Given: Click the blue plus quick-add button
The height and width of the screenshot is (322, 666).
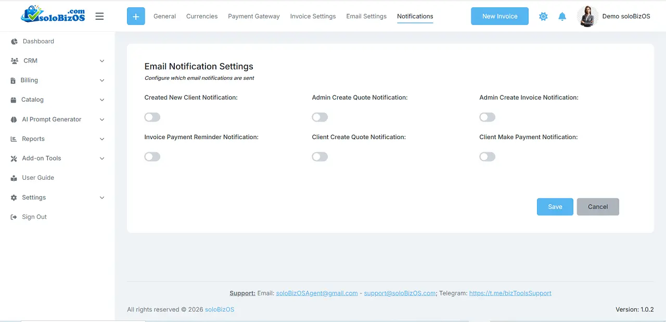Looking at the screenshot, I should click(x=136, y=16).
